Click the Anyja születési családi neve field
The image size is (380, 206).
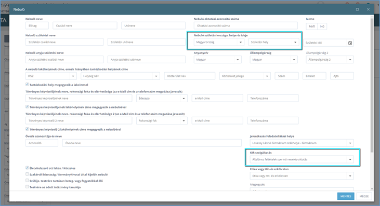(x=64, y=60)
